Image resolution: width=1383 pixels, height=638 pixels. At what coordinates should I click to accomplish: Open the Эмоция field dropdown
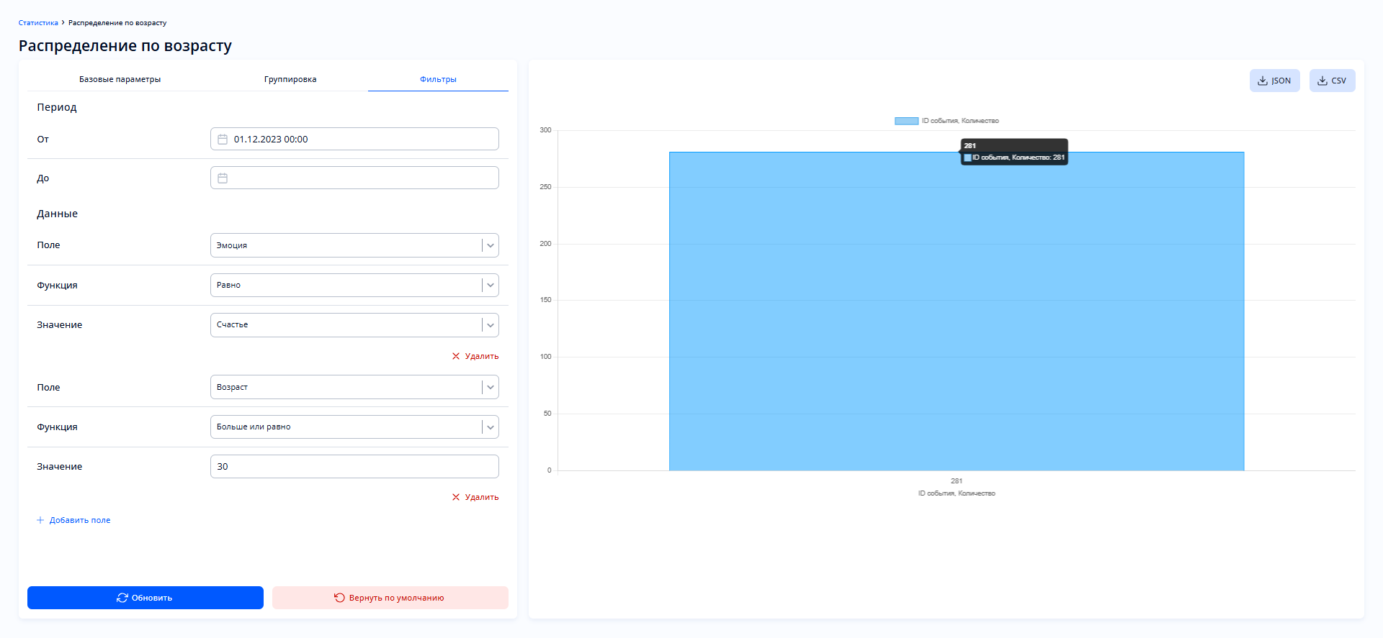(490, 245)
